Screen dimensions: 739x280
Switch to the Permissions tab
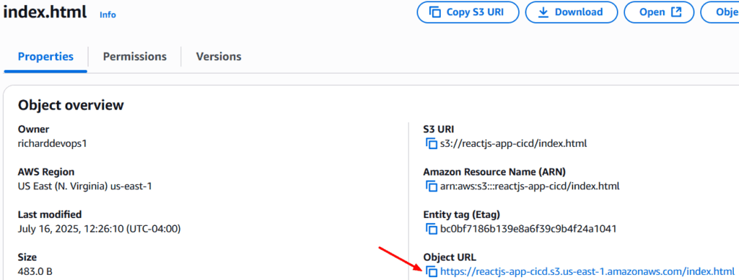pyautogui.click(x=135, y=57)
